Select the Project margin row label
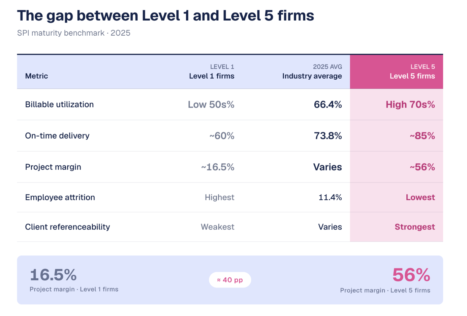 click(53, 167)
